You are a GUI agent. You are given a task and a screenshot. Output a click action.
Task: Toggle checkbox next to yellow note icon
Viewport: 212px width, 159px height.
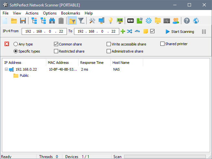[153, 31]
